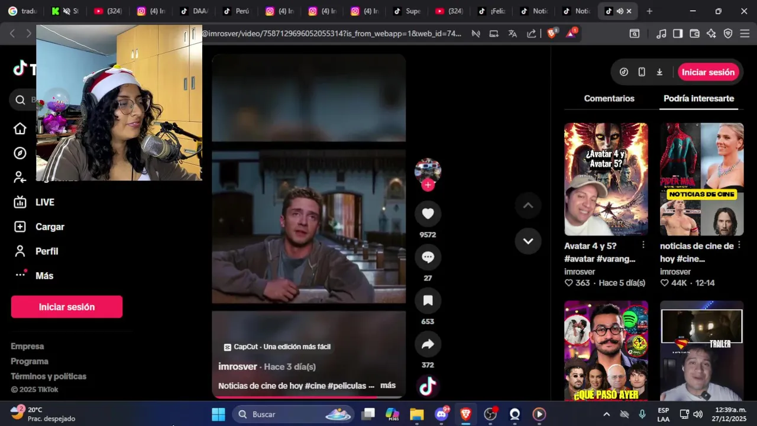
Task: Follow imrosver using the plus badge
Action: pyautogui.click(x=428, y=185)
